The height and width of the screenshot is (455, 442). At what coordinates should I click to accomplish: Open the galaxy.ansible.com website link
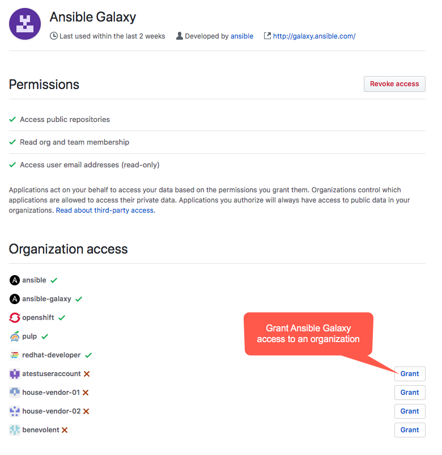click(x=314, y=36)
